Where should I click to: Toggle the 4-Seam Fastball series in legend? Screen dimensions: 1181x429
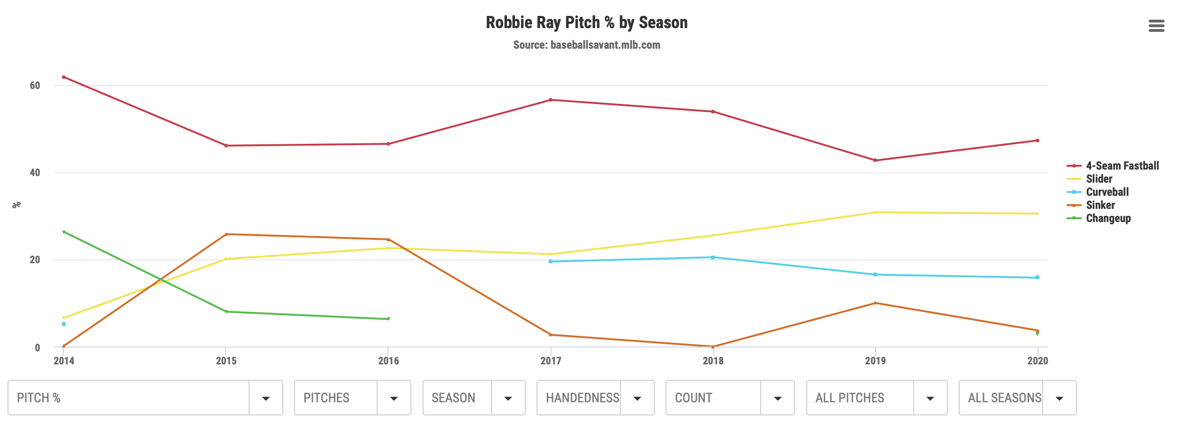tap(1122, 166)
